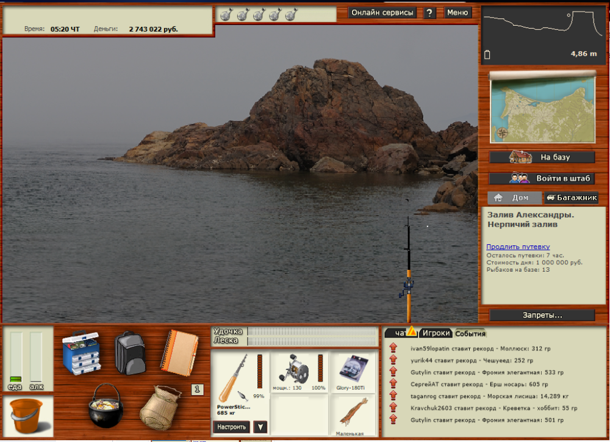Open the Запреты... button
Screen dimensions: 610x442
click(x=542, y=315)
